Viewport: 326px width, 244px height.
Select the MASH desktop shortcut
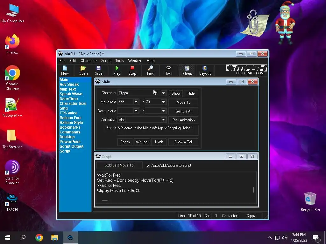pos(12,202)
